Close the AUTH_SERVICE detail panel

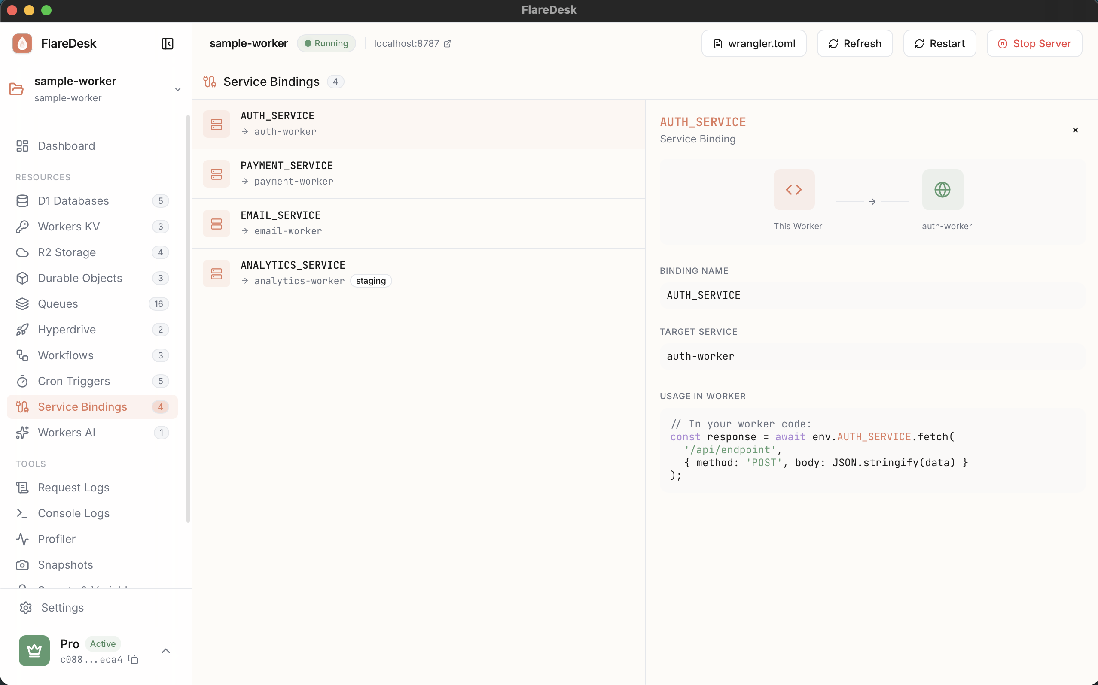point(1075,130)
